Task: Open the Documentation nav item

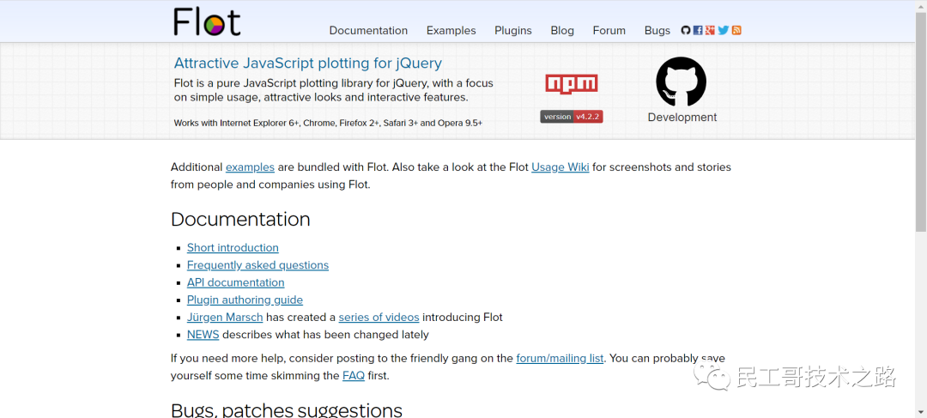Action: point(368,30)
